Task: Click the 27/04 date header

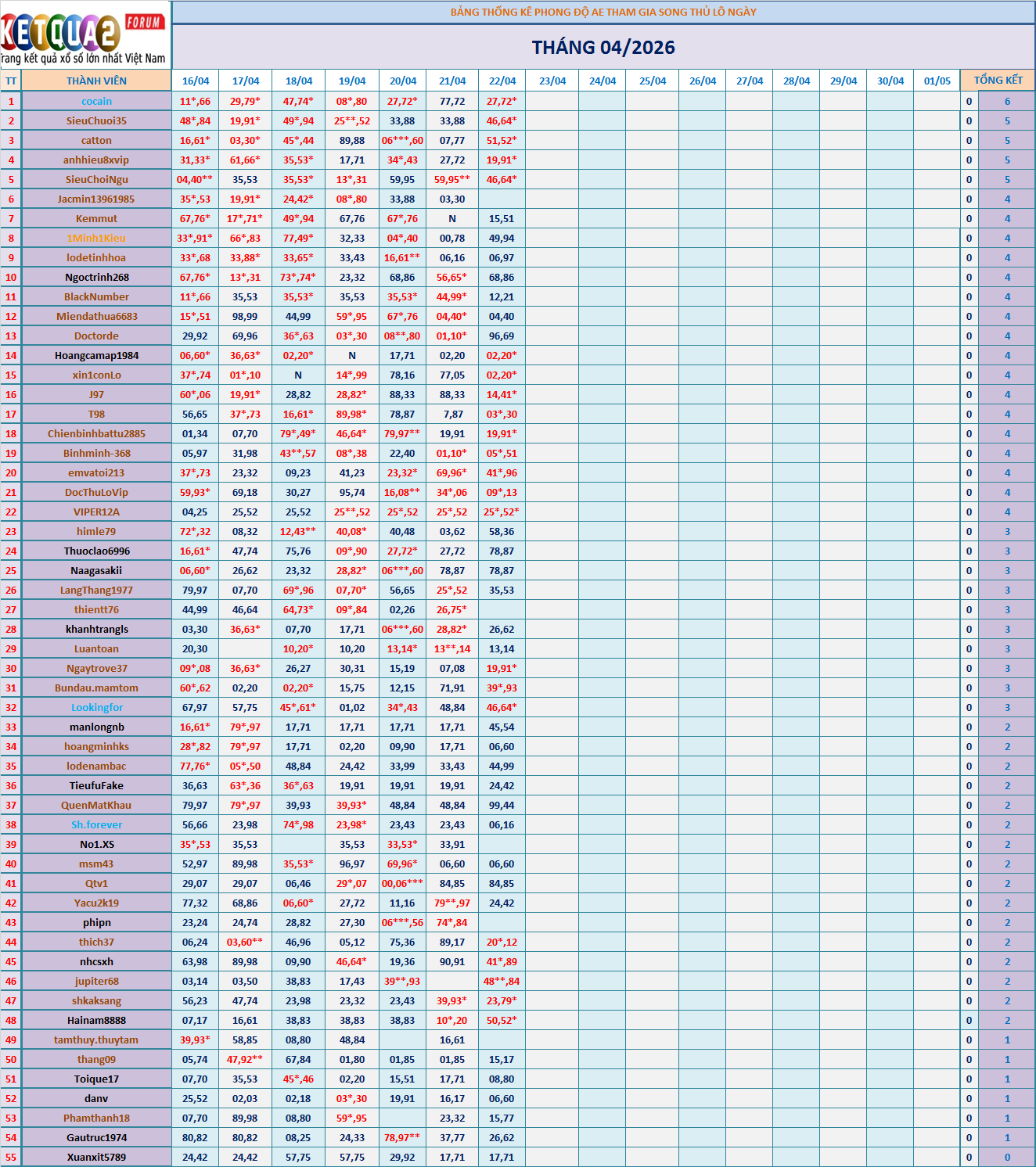Action: [x=750, y=81]
